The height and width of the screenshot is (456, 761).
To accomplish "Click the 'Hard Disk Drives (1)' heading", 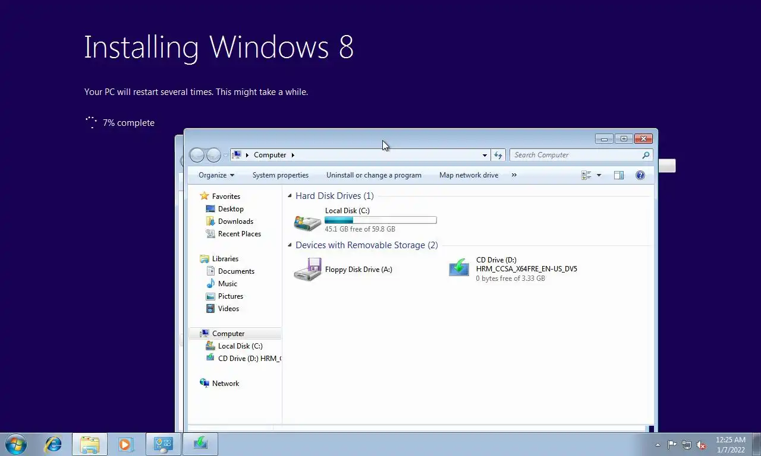I will tap(335, 196).
